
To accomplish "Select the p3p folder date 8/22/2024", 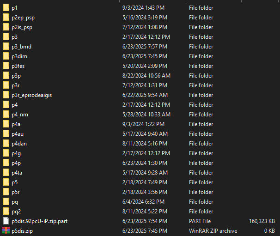I will (x=146, y=76).
